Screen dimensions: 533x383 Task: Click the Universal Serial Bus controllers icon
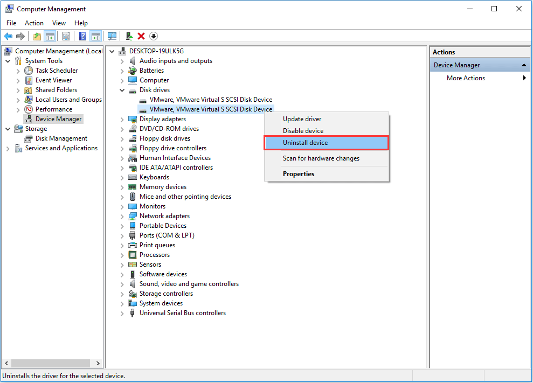132,313
